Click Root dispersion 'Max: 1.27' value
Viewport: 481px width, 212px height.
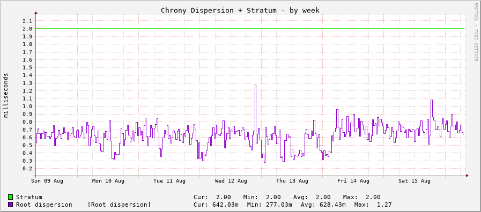[373, 205]
